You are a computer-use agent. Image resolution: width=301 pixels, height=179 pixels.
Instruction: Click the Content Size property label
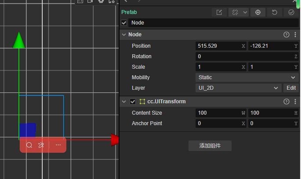147,113
